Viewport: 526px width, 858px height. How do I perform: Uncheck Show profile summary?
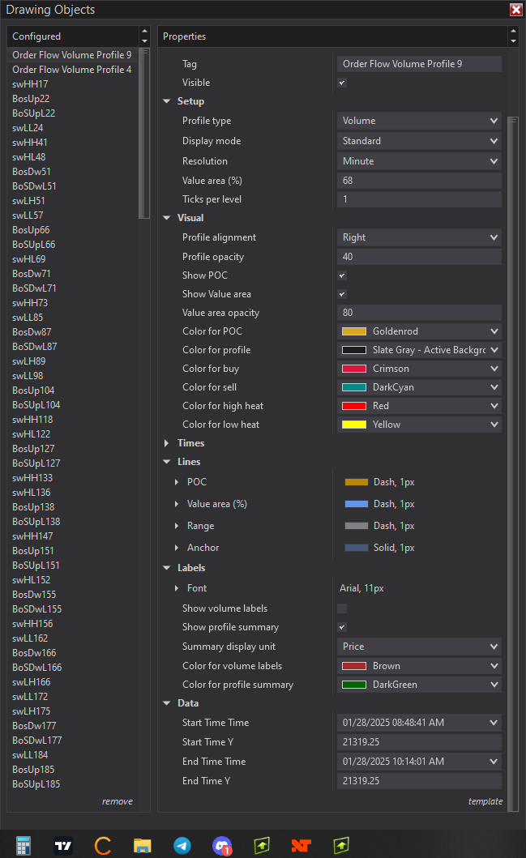[x=342, y=627]
